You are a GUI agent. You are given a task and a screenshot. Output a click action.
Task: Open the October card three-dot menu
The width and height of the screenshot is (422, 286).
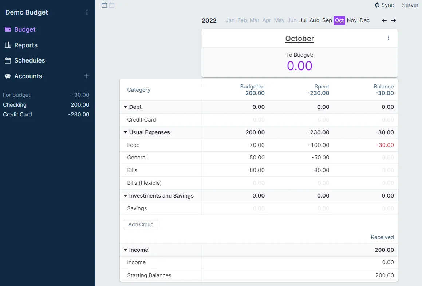coord(389,38)
